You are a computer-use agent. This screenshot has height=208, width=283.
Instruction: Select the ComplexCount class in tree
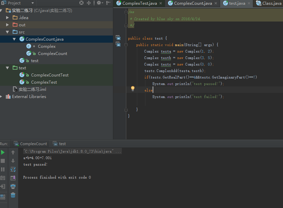tap(52, 54)
